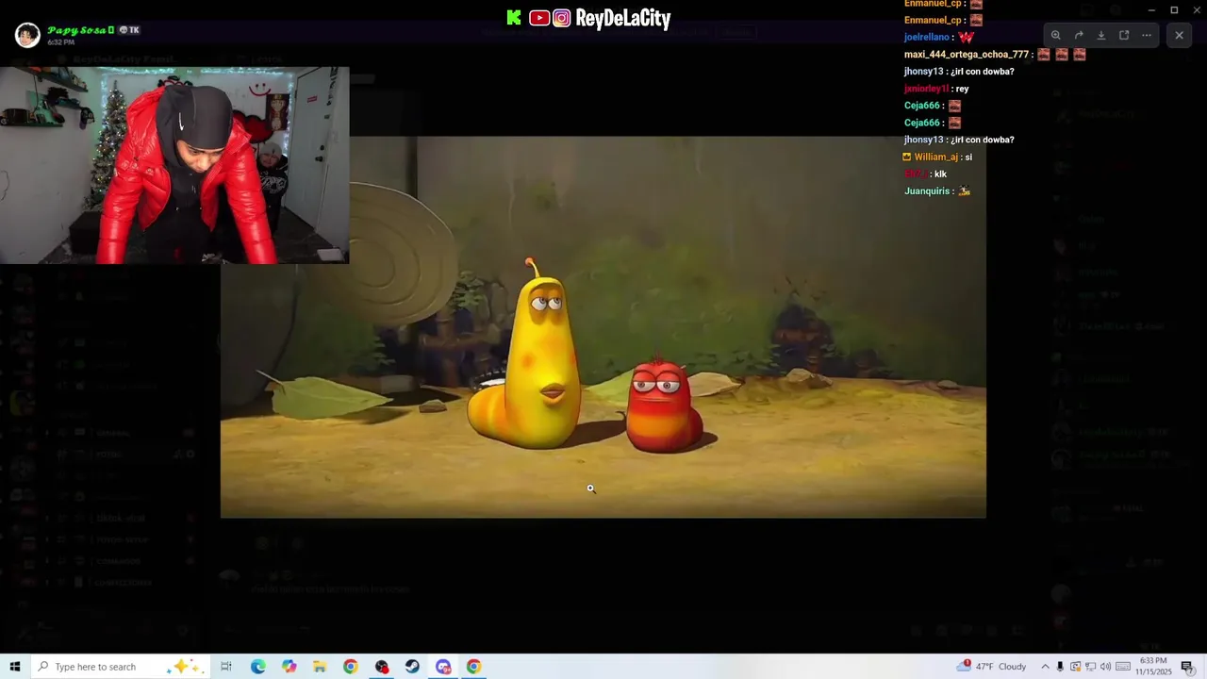
Task: Forward the media with the arrow icon
Action: pyautogui.click(x=1079, y=35)
